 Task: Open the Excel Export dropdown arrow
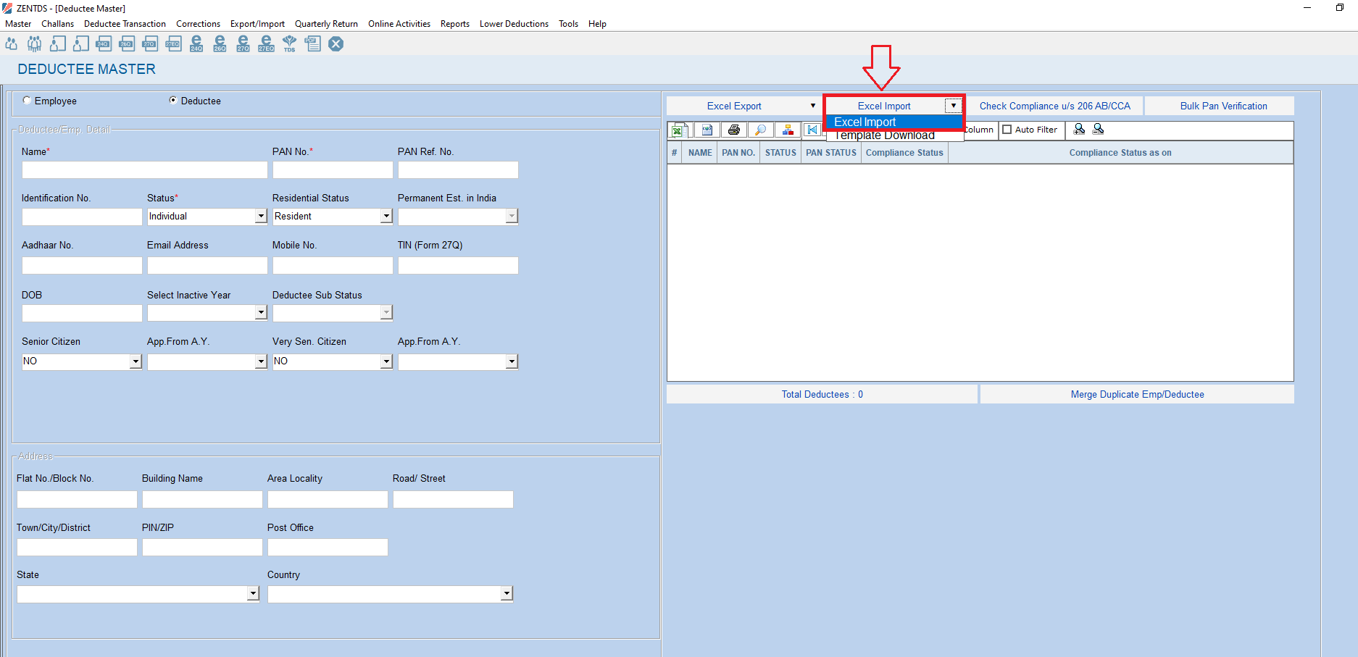[x=812, y=106]
